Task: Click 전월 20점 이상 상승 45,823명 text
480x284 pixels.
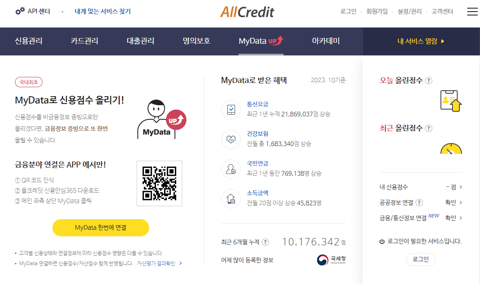Action: [284, 203]
